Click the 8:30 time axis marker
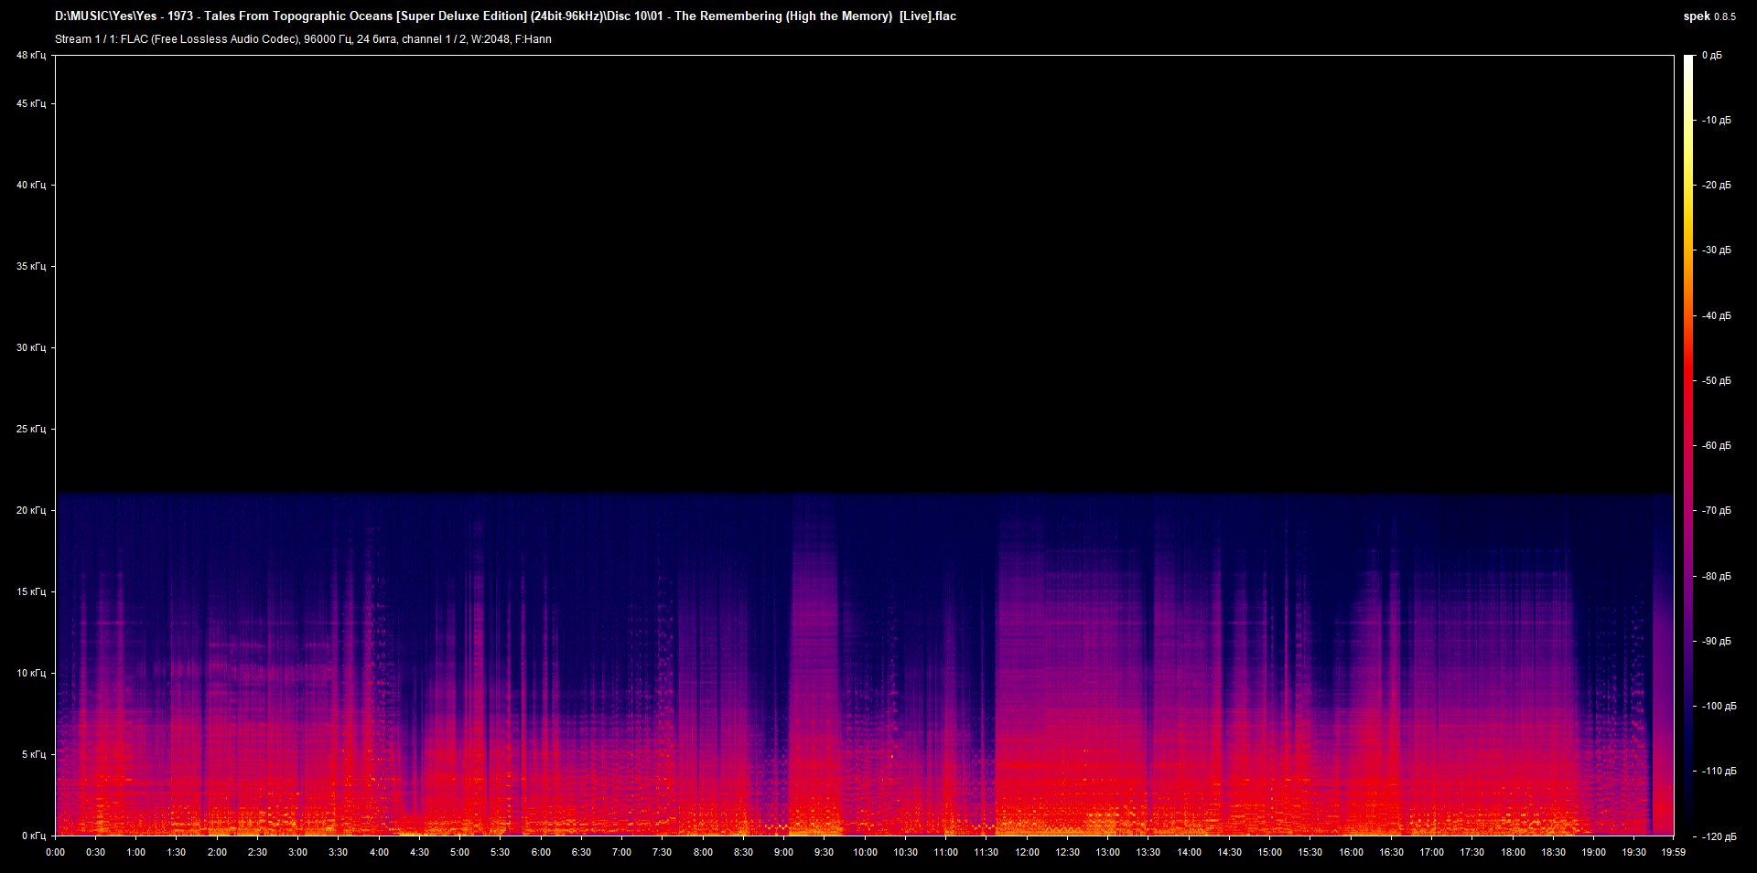The image size is (1757, 873). pyautogui.click(x=743, y=852)
